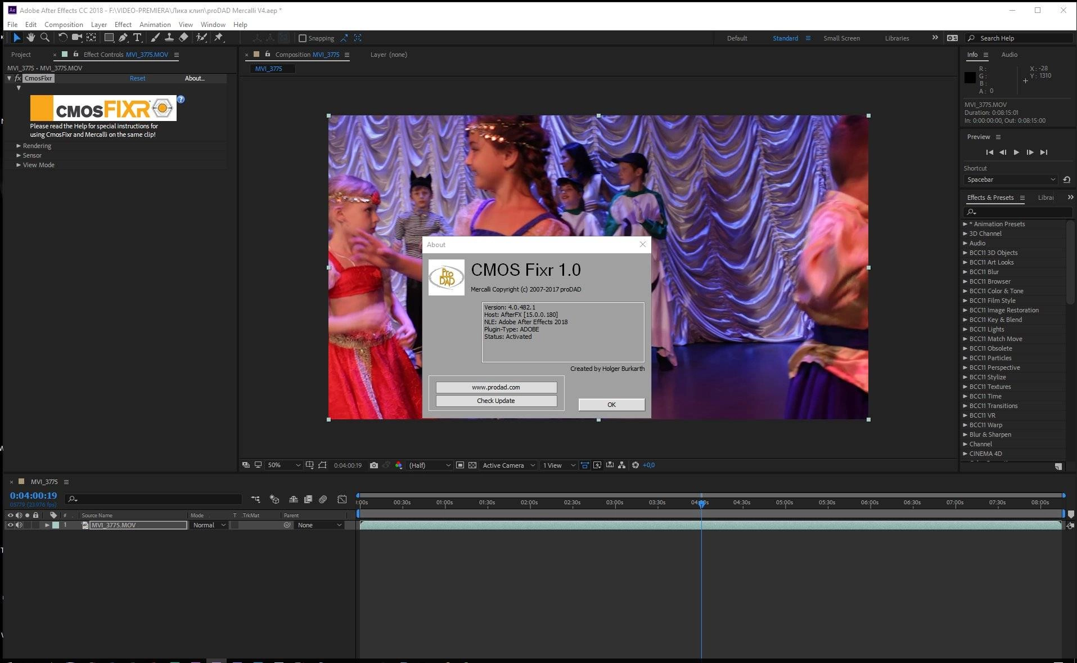Select the Pen tool

click(x=123, y=38)
